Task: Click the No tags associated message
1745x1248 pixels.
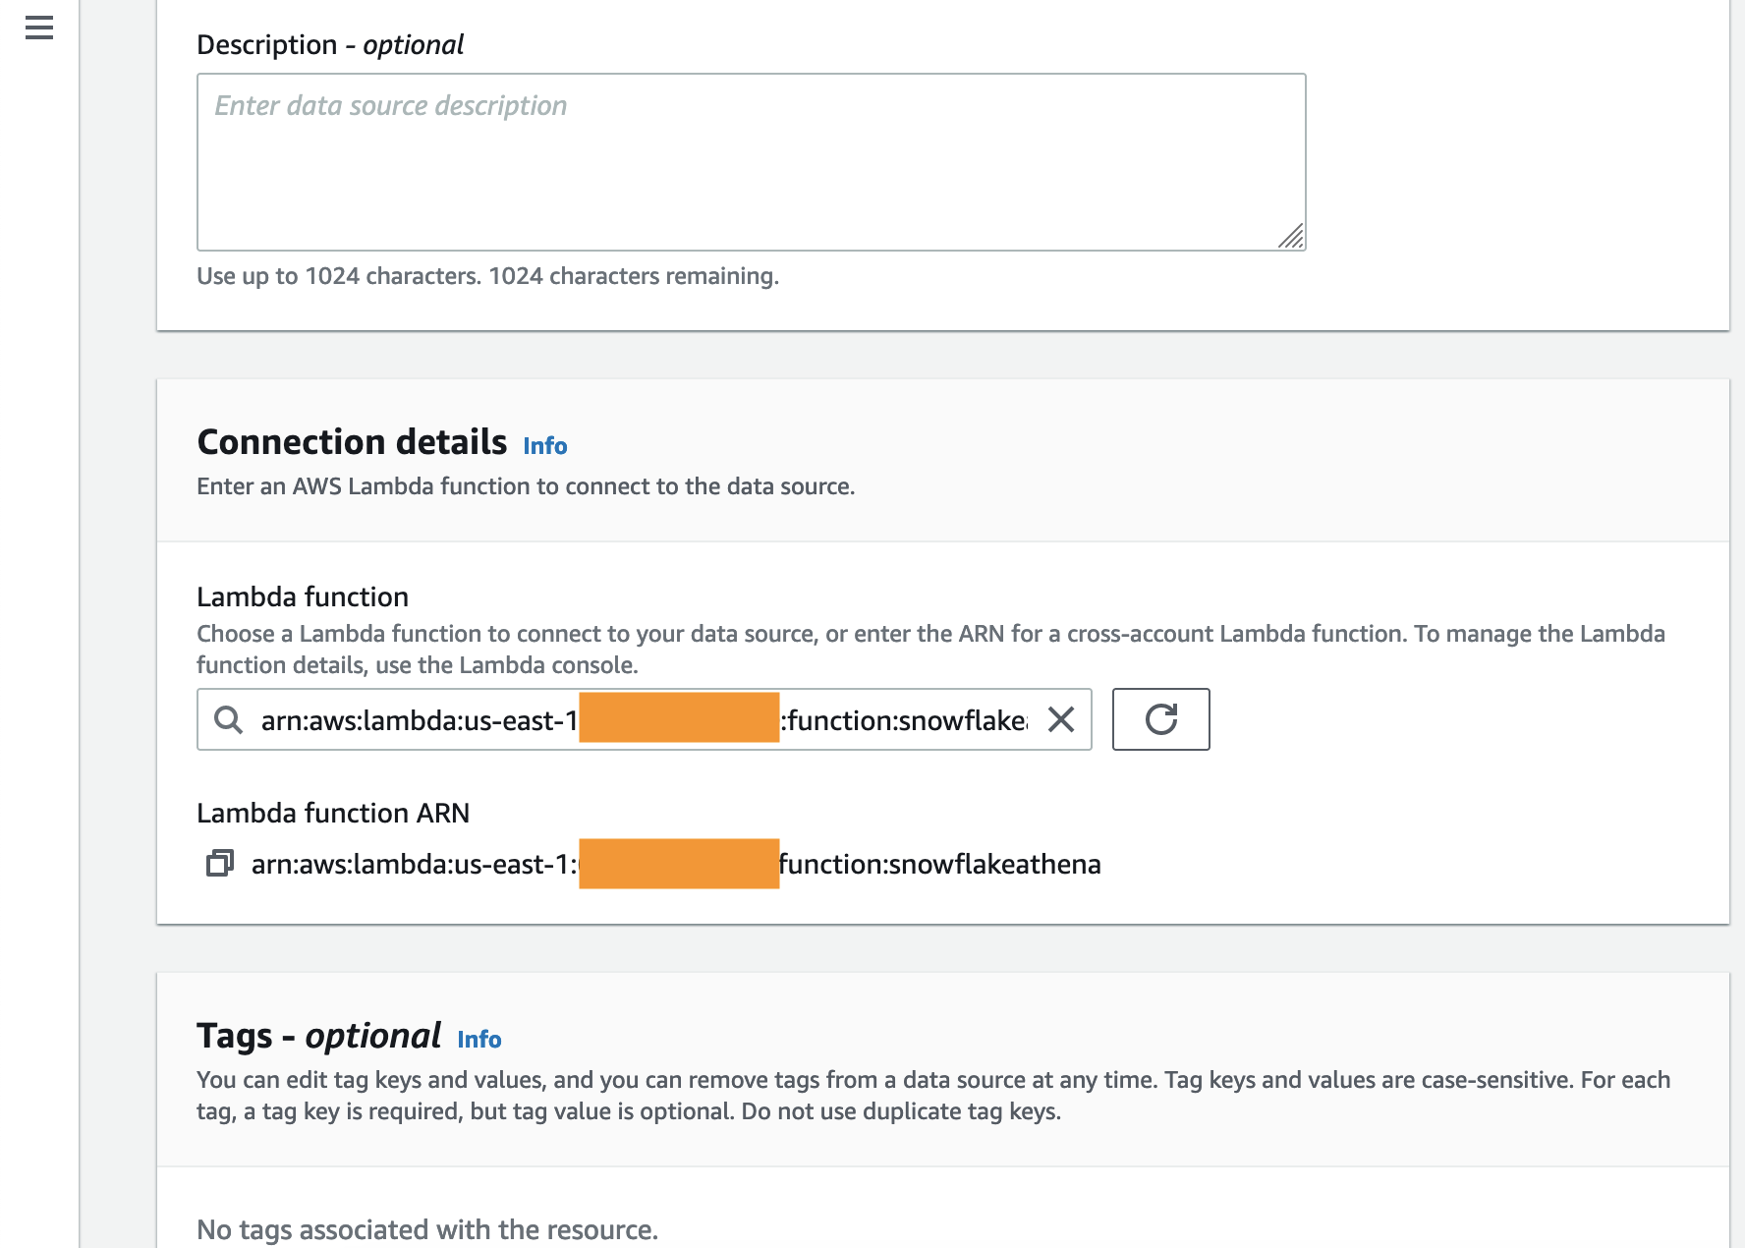Action: (x=426, y=1229)
